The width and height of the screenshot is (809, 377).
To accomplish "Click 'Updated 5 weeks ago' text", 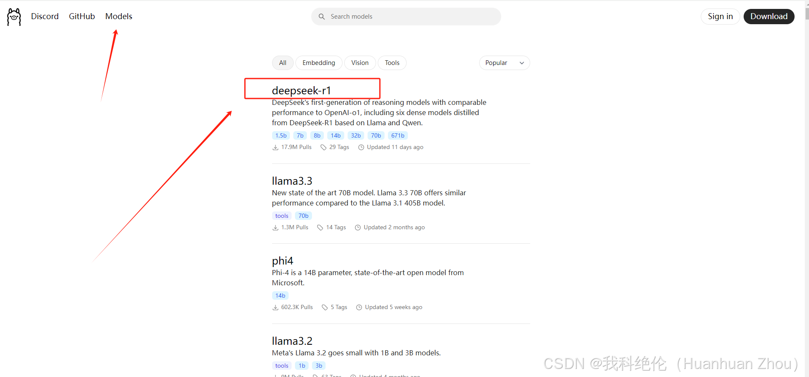I will [393, 307].
